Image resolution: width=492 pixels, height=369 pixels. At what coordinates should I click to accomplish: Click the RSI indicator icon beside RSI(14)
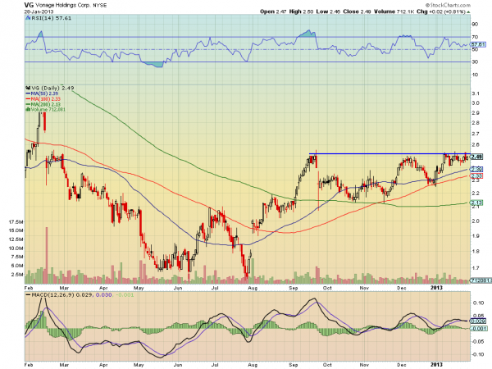pyautogui.click(x=28, y=18)
